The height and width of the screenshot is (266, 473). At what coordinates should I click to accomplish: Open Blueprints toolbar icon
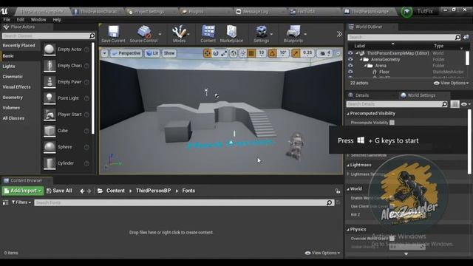[x=293, y=34]
